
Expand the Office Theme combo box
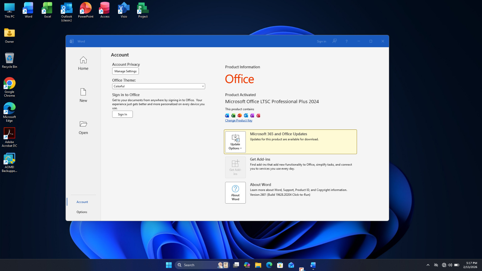point(158,86)
